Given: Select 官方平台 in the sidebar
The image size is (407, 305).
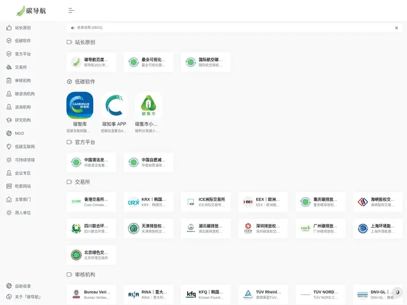Looking at the screenshot, I should point(23,54).
